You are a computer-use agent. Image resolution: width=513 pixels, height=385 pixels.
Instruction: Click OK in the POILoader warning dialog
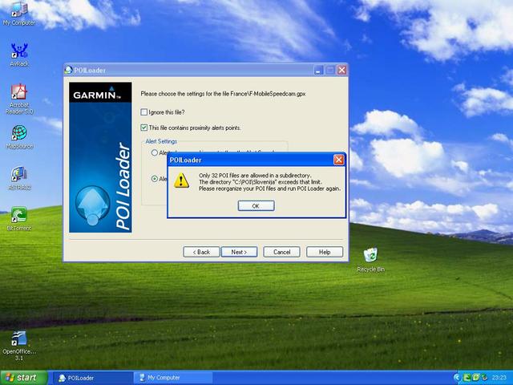(256, 205)
